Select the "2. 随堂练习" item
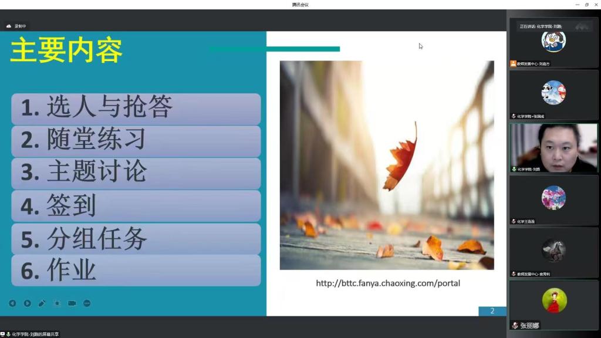 tap(136, 140)
